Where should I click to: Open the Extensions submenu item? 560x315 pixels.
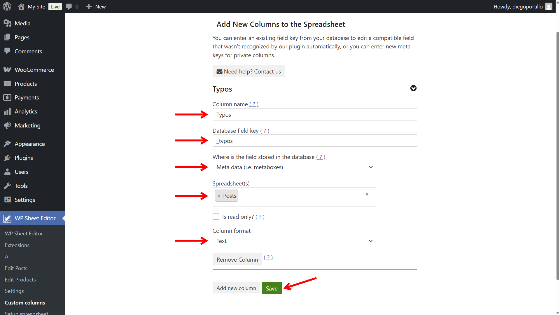[17, 245]
